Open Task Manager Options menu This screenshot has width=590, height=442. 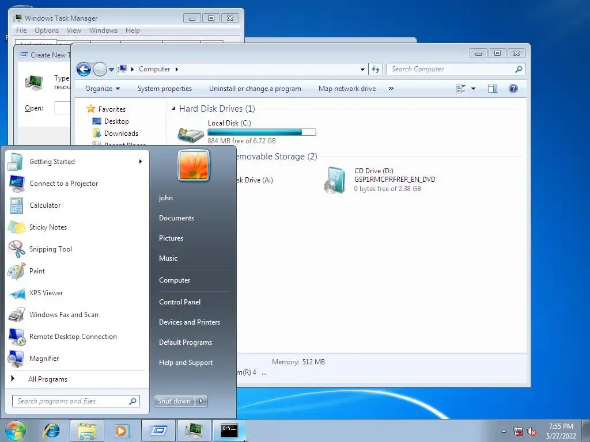[47, 31]
